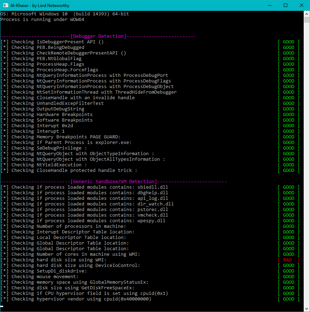The image size is (310, 312).
Task: Click 'CloseHandle with an invalide handle' line
Action: point(68,97)
